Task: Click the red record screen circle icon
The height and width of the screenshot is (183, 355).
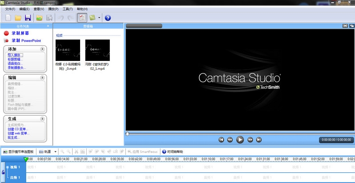Action: [x=6, y=33]
